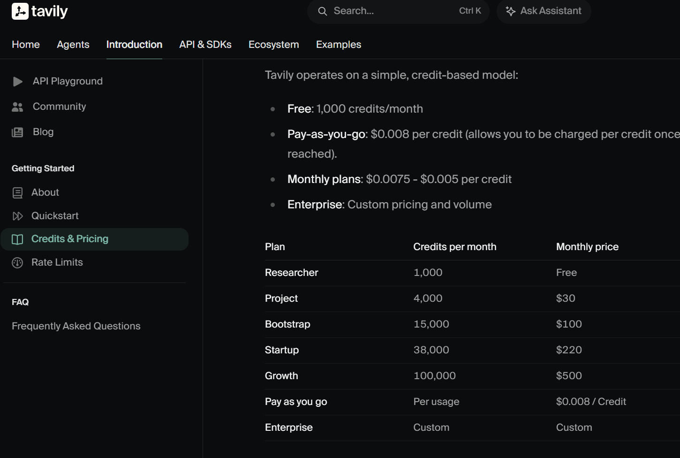Click the Growth plan cell
680x458 pixels.
[281, 376]
